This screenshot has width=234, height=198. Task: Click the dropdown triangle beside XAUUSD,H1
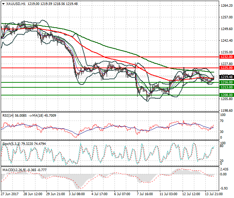click(3, 4)
